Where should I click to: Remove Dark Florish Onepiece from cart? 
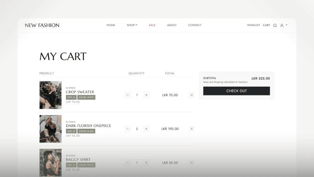click(x=192, y=129)
